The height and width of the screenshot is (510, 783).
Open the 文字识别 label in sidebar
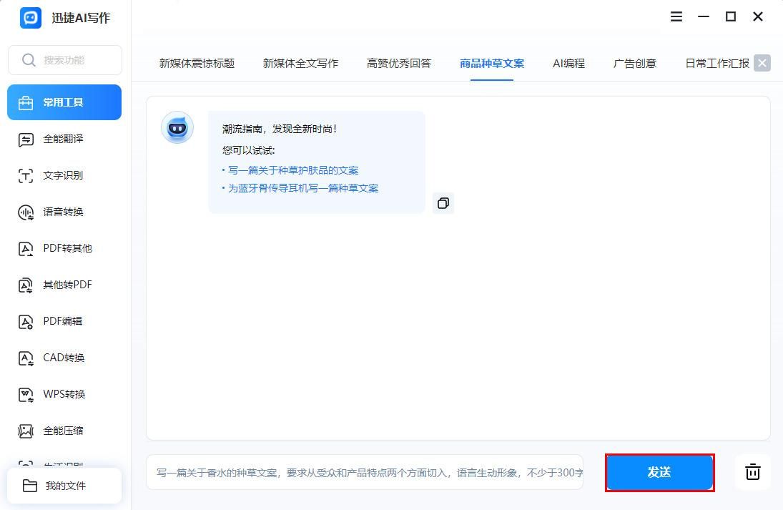[x=63, y=175]
